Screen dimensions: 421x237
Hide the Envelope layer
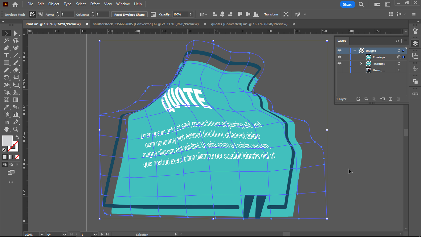(x=339, y=57)
